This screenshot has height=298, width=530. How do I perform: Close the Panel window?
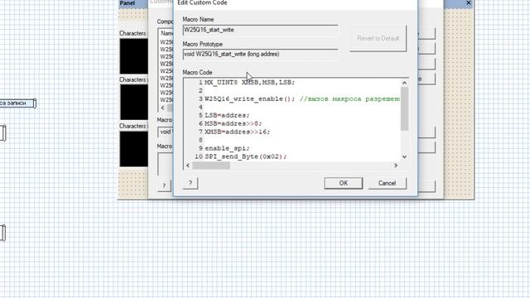click(x=468, y=3)
